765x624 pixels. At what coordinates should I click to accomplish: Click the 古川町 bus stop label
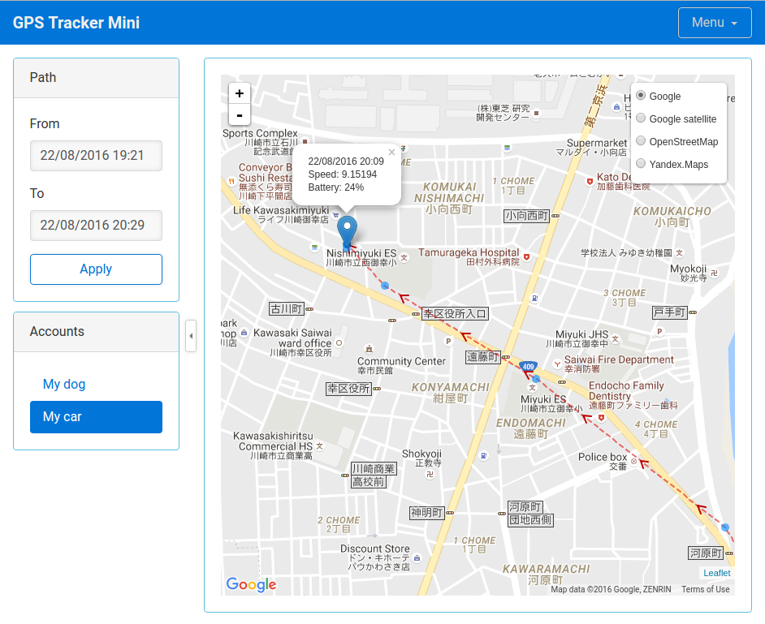click(x=287, y=309)
